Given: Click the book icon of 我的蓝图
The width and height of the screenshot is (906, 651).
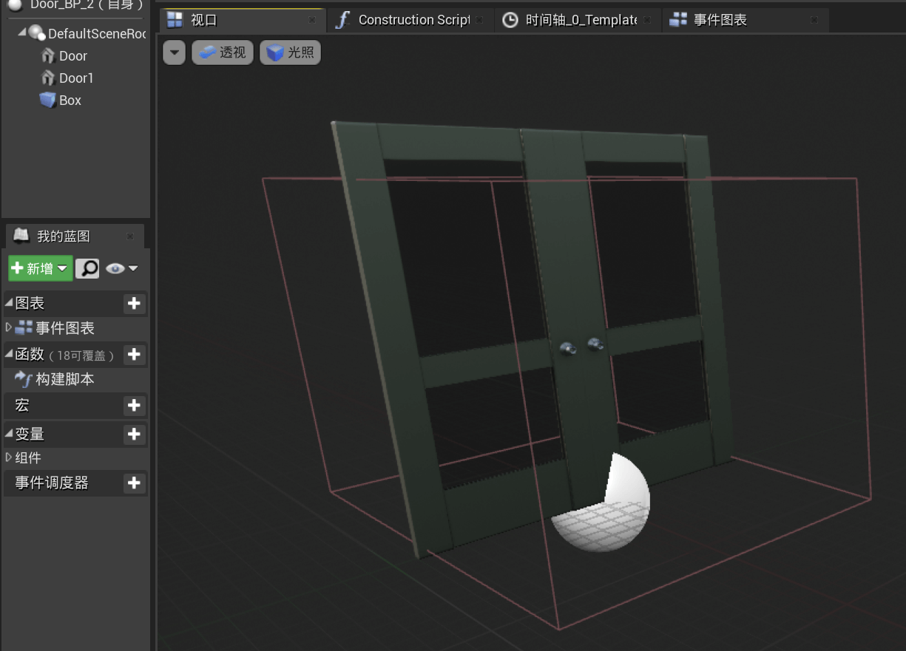Looking at the screenshot, I should click(x=21, y=236).
